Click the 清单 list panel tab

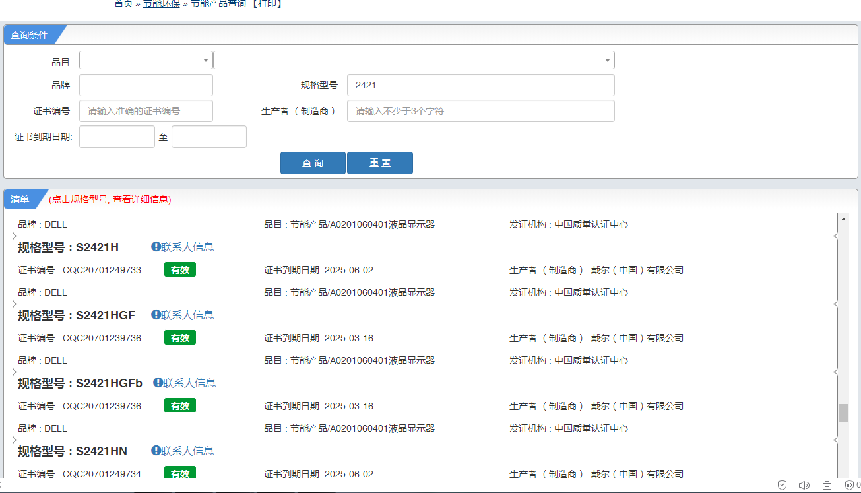pyautogui.click(x=20, y=199)
